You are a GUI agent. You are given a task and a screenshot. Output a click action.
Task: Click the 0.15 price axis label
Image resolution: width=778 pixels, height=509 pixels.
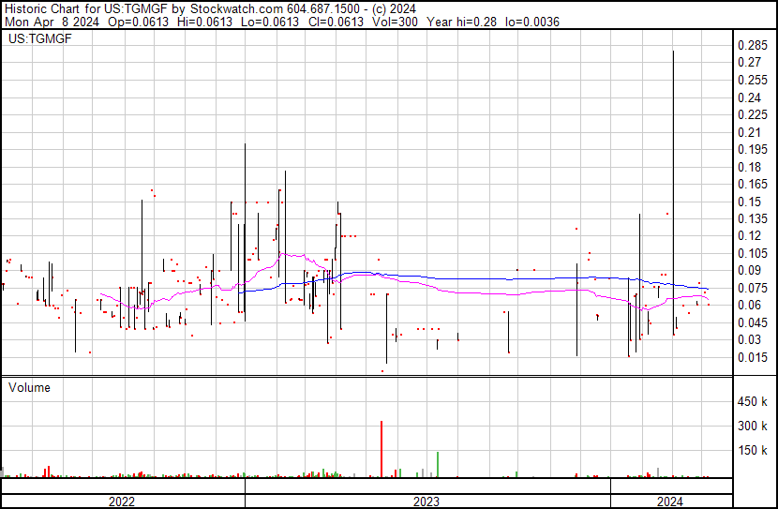[x=750, y=202]
